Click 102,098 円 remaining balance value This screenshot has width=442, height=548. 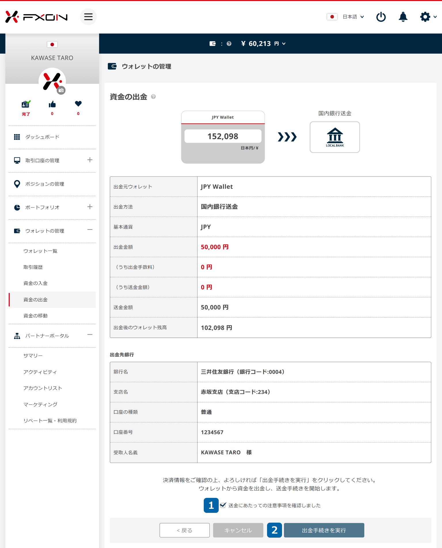pos(216,328)
